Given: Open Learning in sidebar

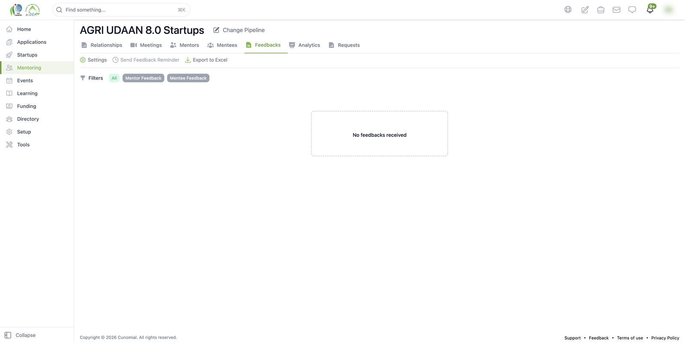Looking at the screenshot, I should click(37, 93).
